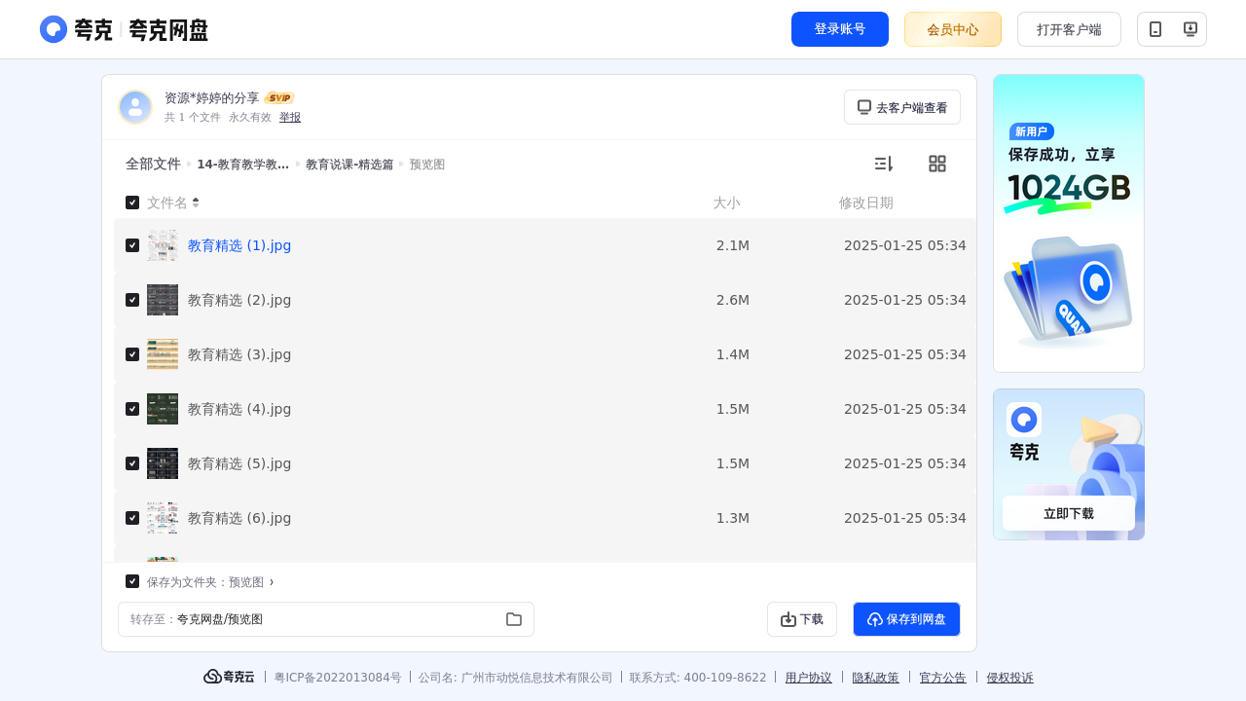
Task: Click 打开客户端 button
Action: (x=1069, y=29)
